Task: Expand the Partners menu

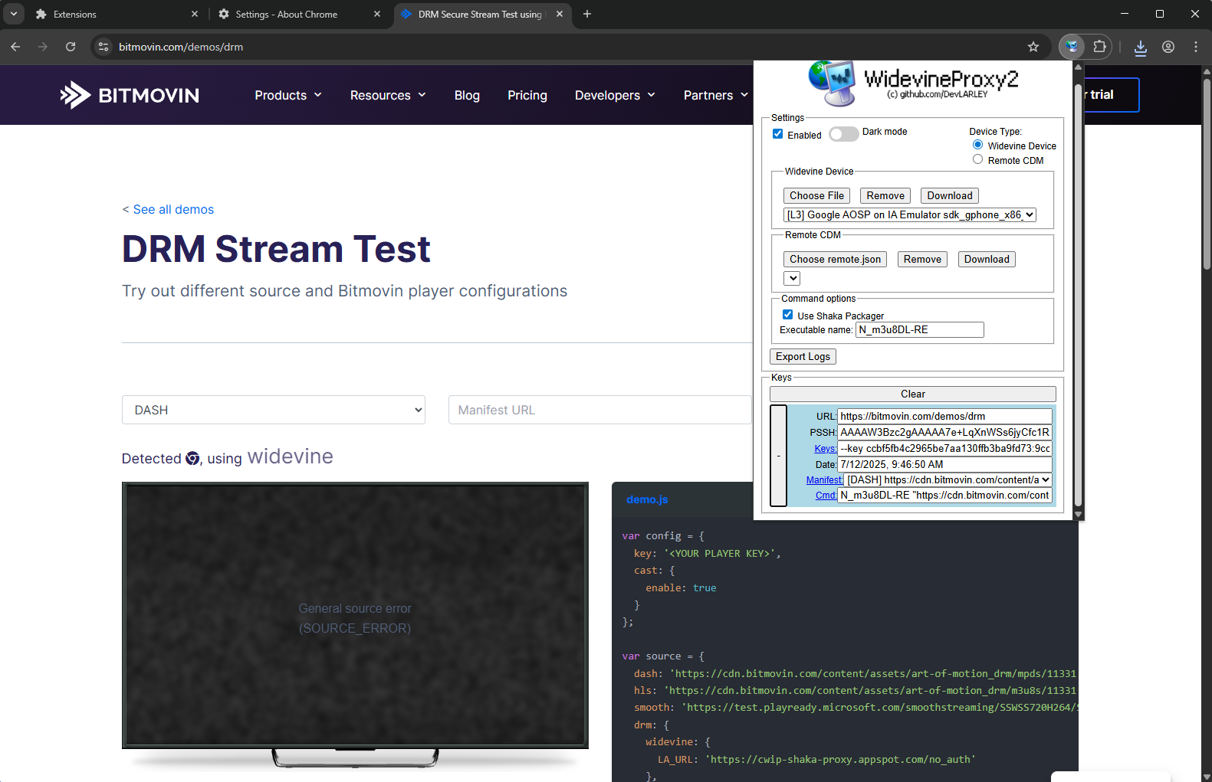Action: 716,95
